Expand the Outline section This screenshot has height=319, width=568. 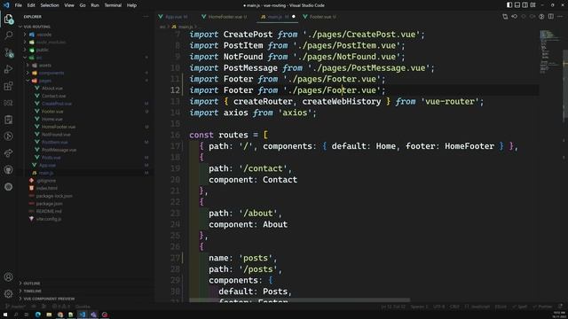pyautogui.click(x=32, y=284)
